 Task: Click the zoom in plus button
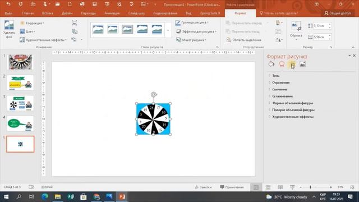point(331,187)
